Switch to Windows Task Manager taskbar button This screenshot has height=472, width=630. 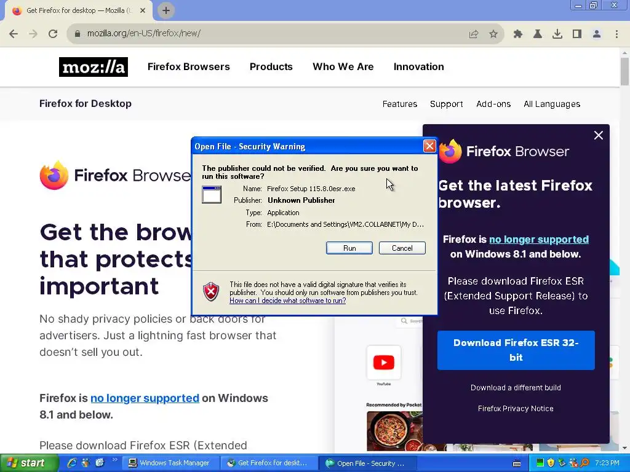coord(172,463)
